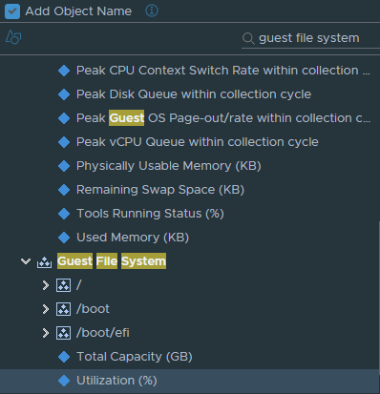Select Remaining Swap Space (KB) metric
The width and height of the screenshot is (380, 394).
(160, 190)
